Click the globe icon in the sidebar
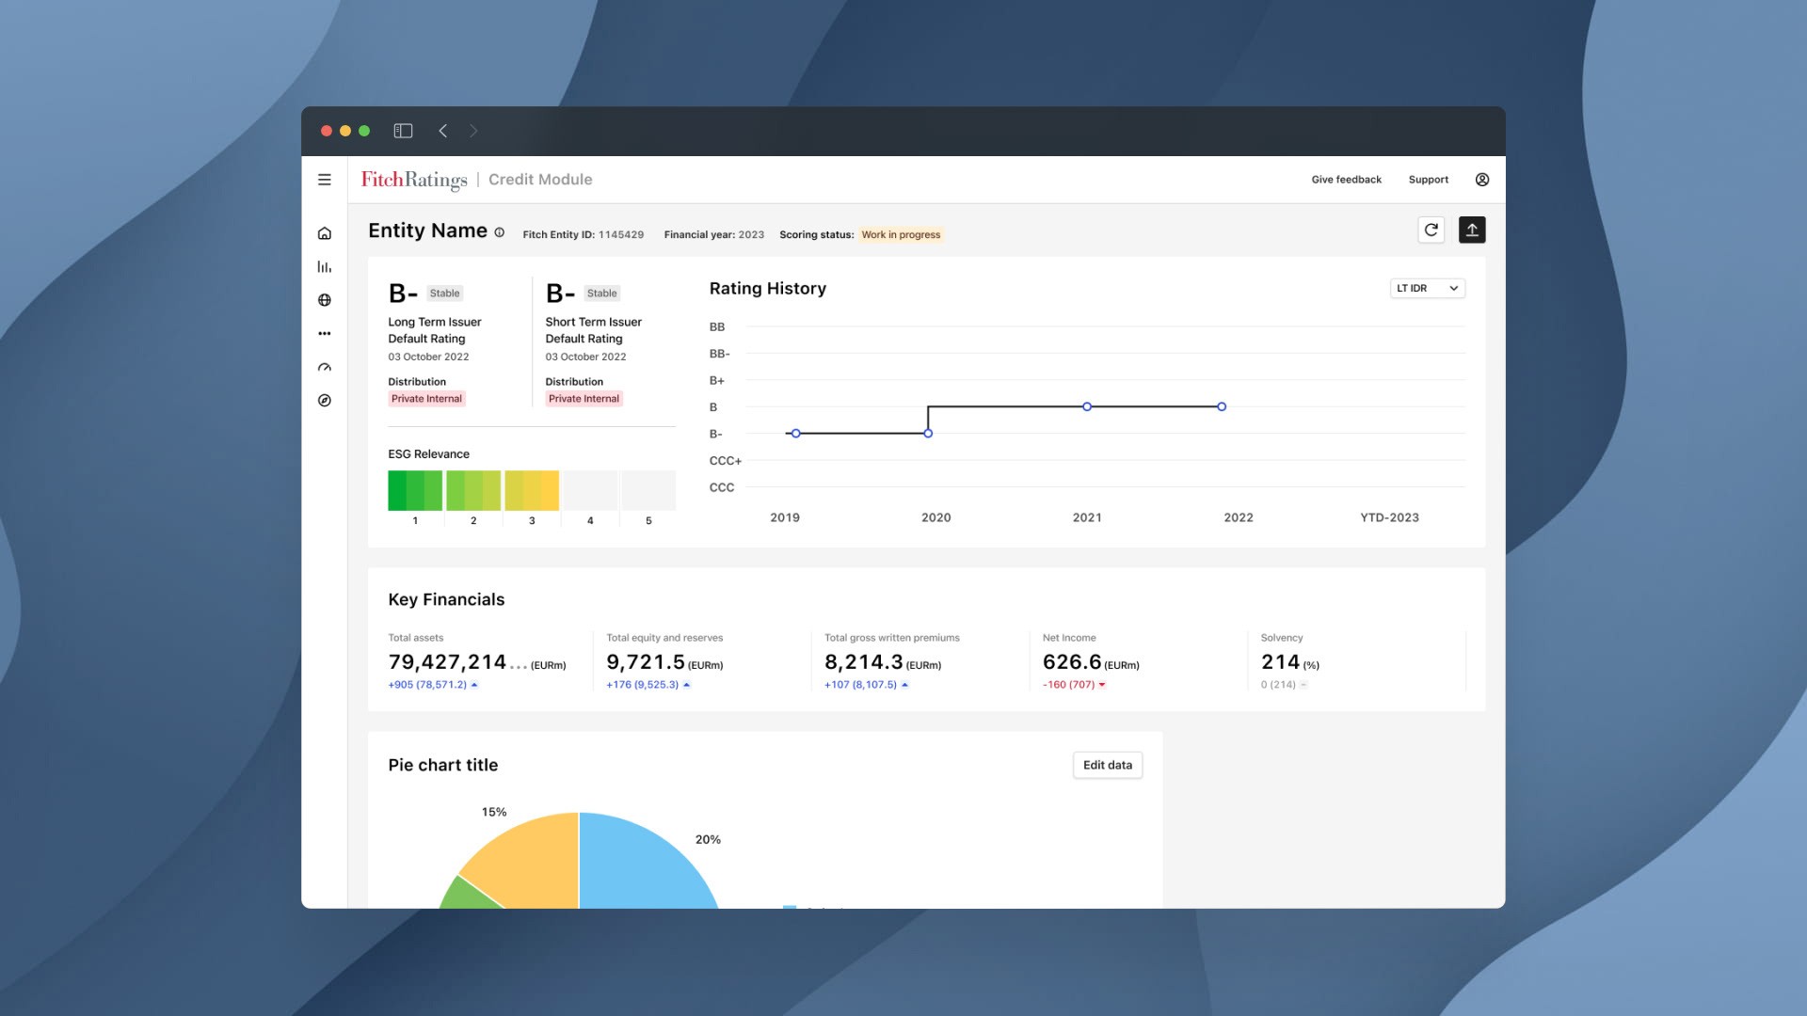The image size is (1807, 1016). tap(325, 300)
